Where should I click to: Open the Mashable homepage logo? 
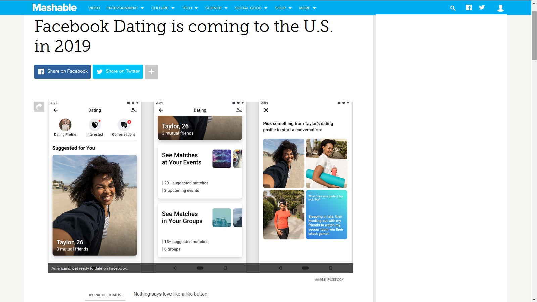point(54,7)
